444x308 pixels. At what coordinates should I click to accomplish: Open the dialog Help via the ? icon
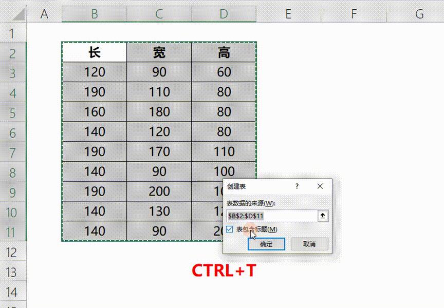point(297,186)
